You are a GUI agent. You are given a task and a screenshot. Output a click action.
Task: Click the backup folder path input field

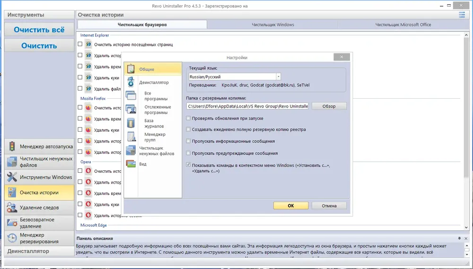pyautogui.click(x=247, y=106)
